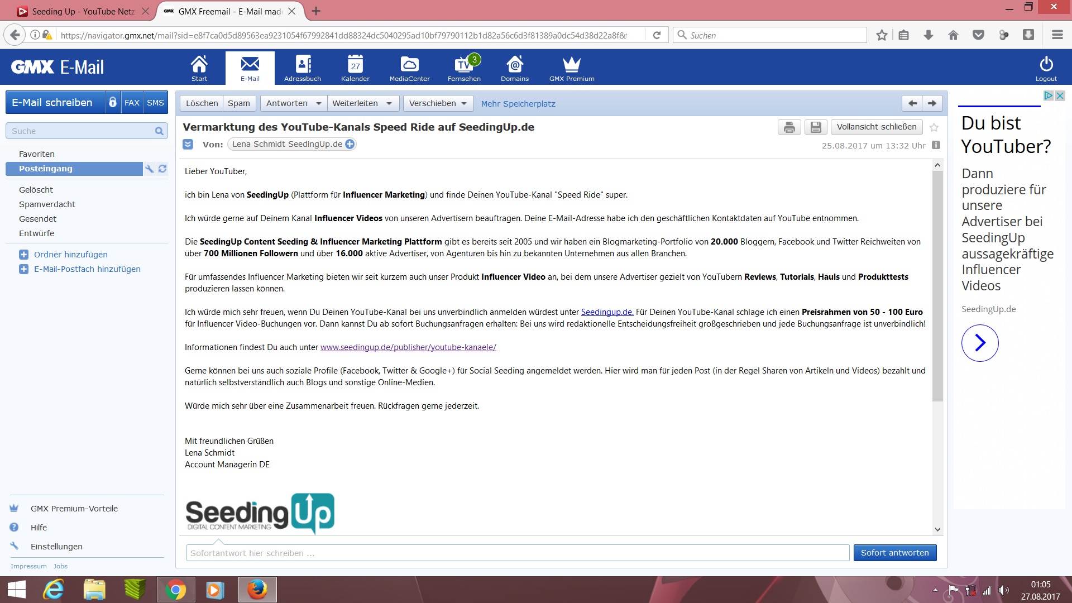Image resolution: width=1072 pixels, height=603 pixels.
Task: Add sender Lena Schmidt via plus icon
Action: pyautogui.click(x=350, y=145)
